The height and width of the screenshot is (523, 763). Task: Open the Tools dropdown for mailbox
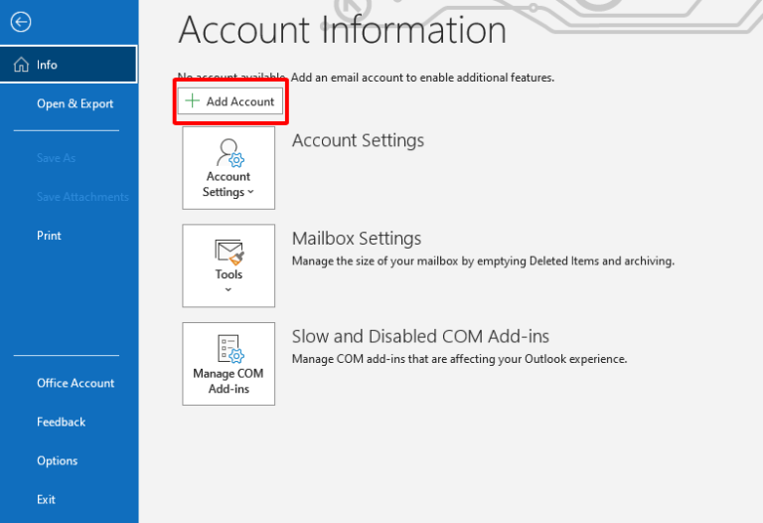coord(229,265)
